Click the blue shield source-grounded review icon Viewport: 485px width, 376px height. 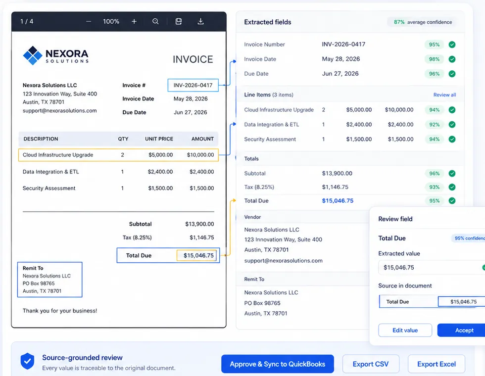click(x=27, y=361)
